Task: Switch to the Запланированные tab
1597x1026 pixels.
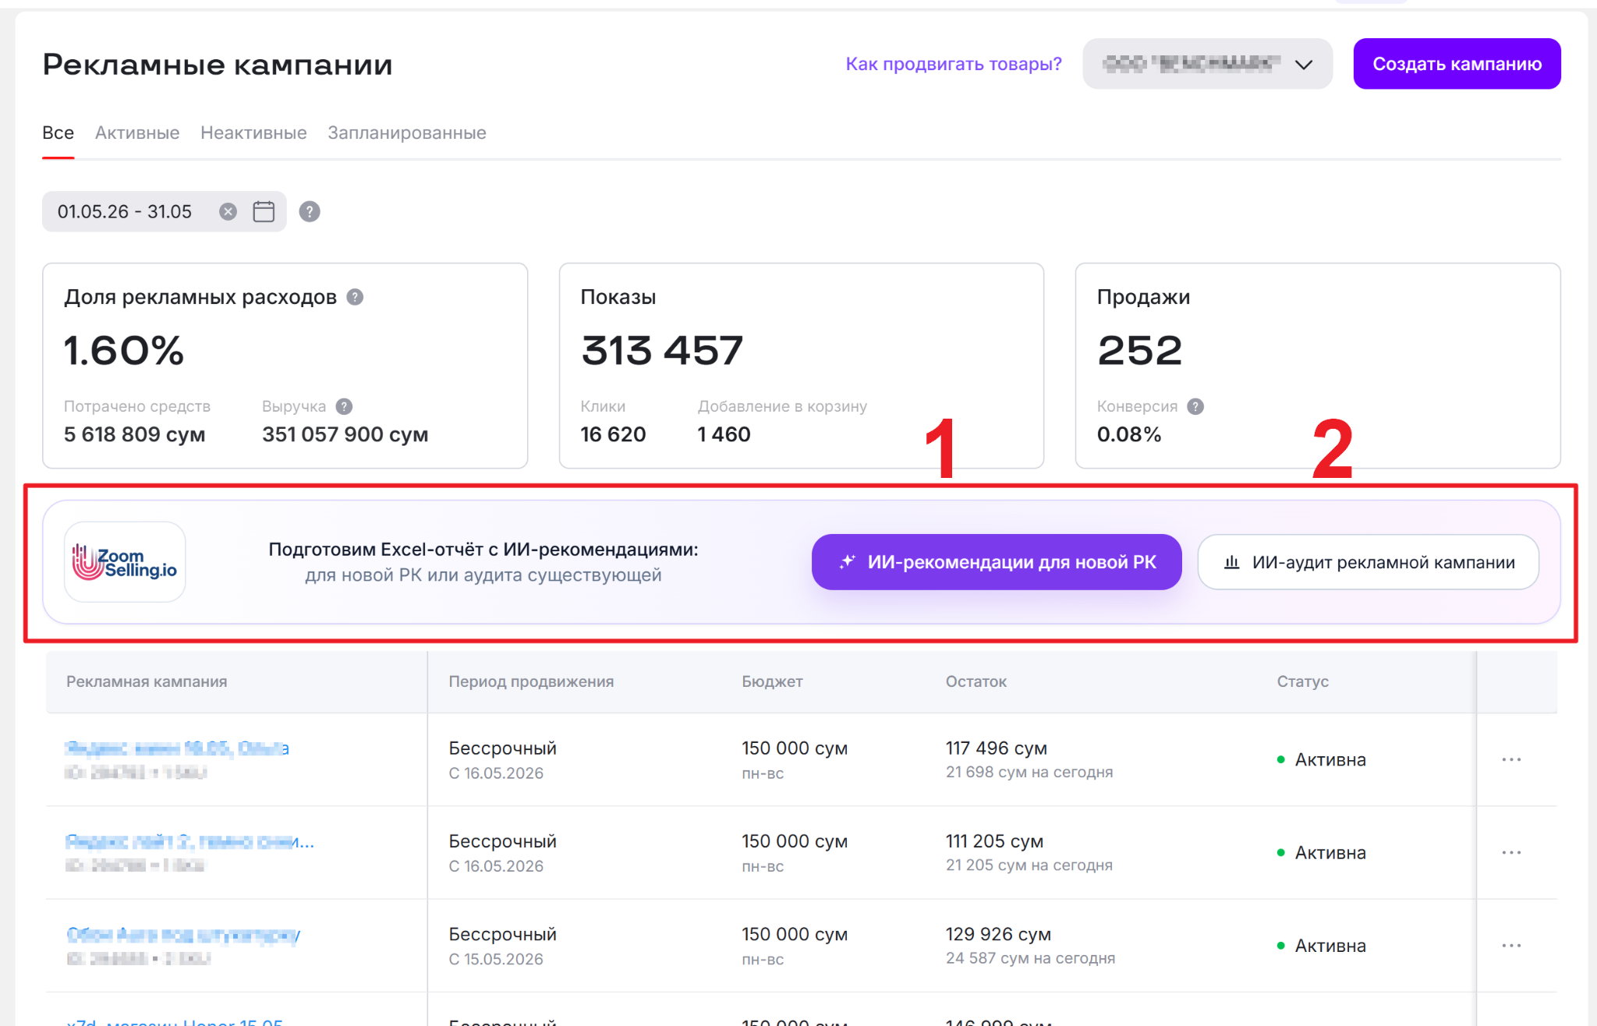Action: [x=407, y=133]
